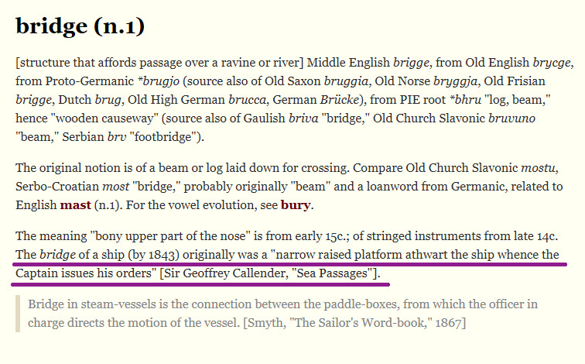Screen dimensions: 585x364
Task: Click the Old Saxon word "bruggia"
Action: (x=341, y=81)
